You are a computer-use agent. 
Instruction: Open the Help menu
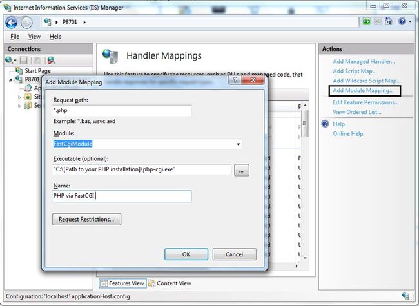(x=55, y=37)
